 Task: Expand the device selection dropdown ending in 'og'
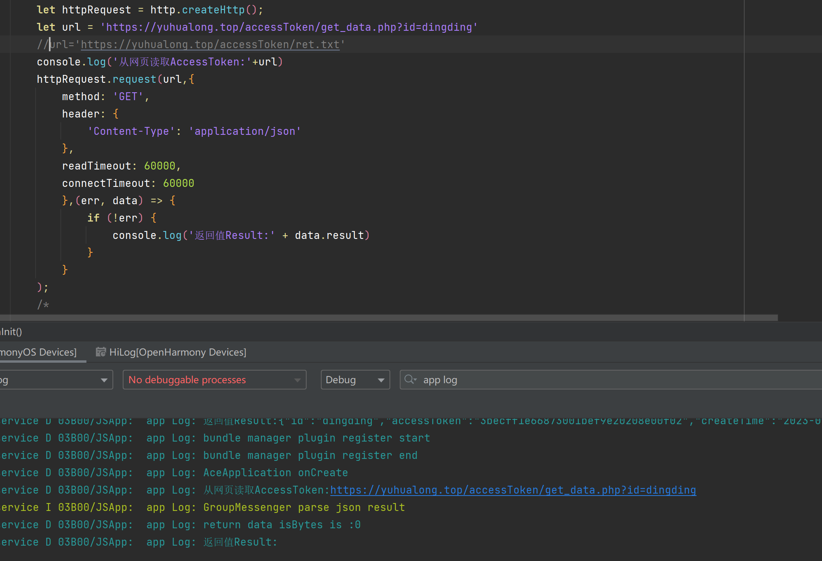[56, 380]
